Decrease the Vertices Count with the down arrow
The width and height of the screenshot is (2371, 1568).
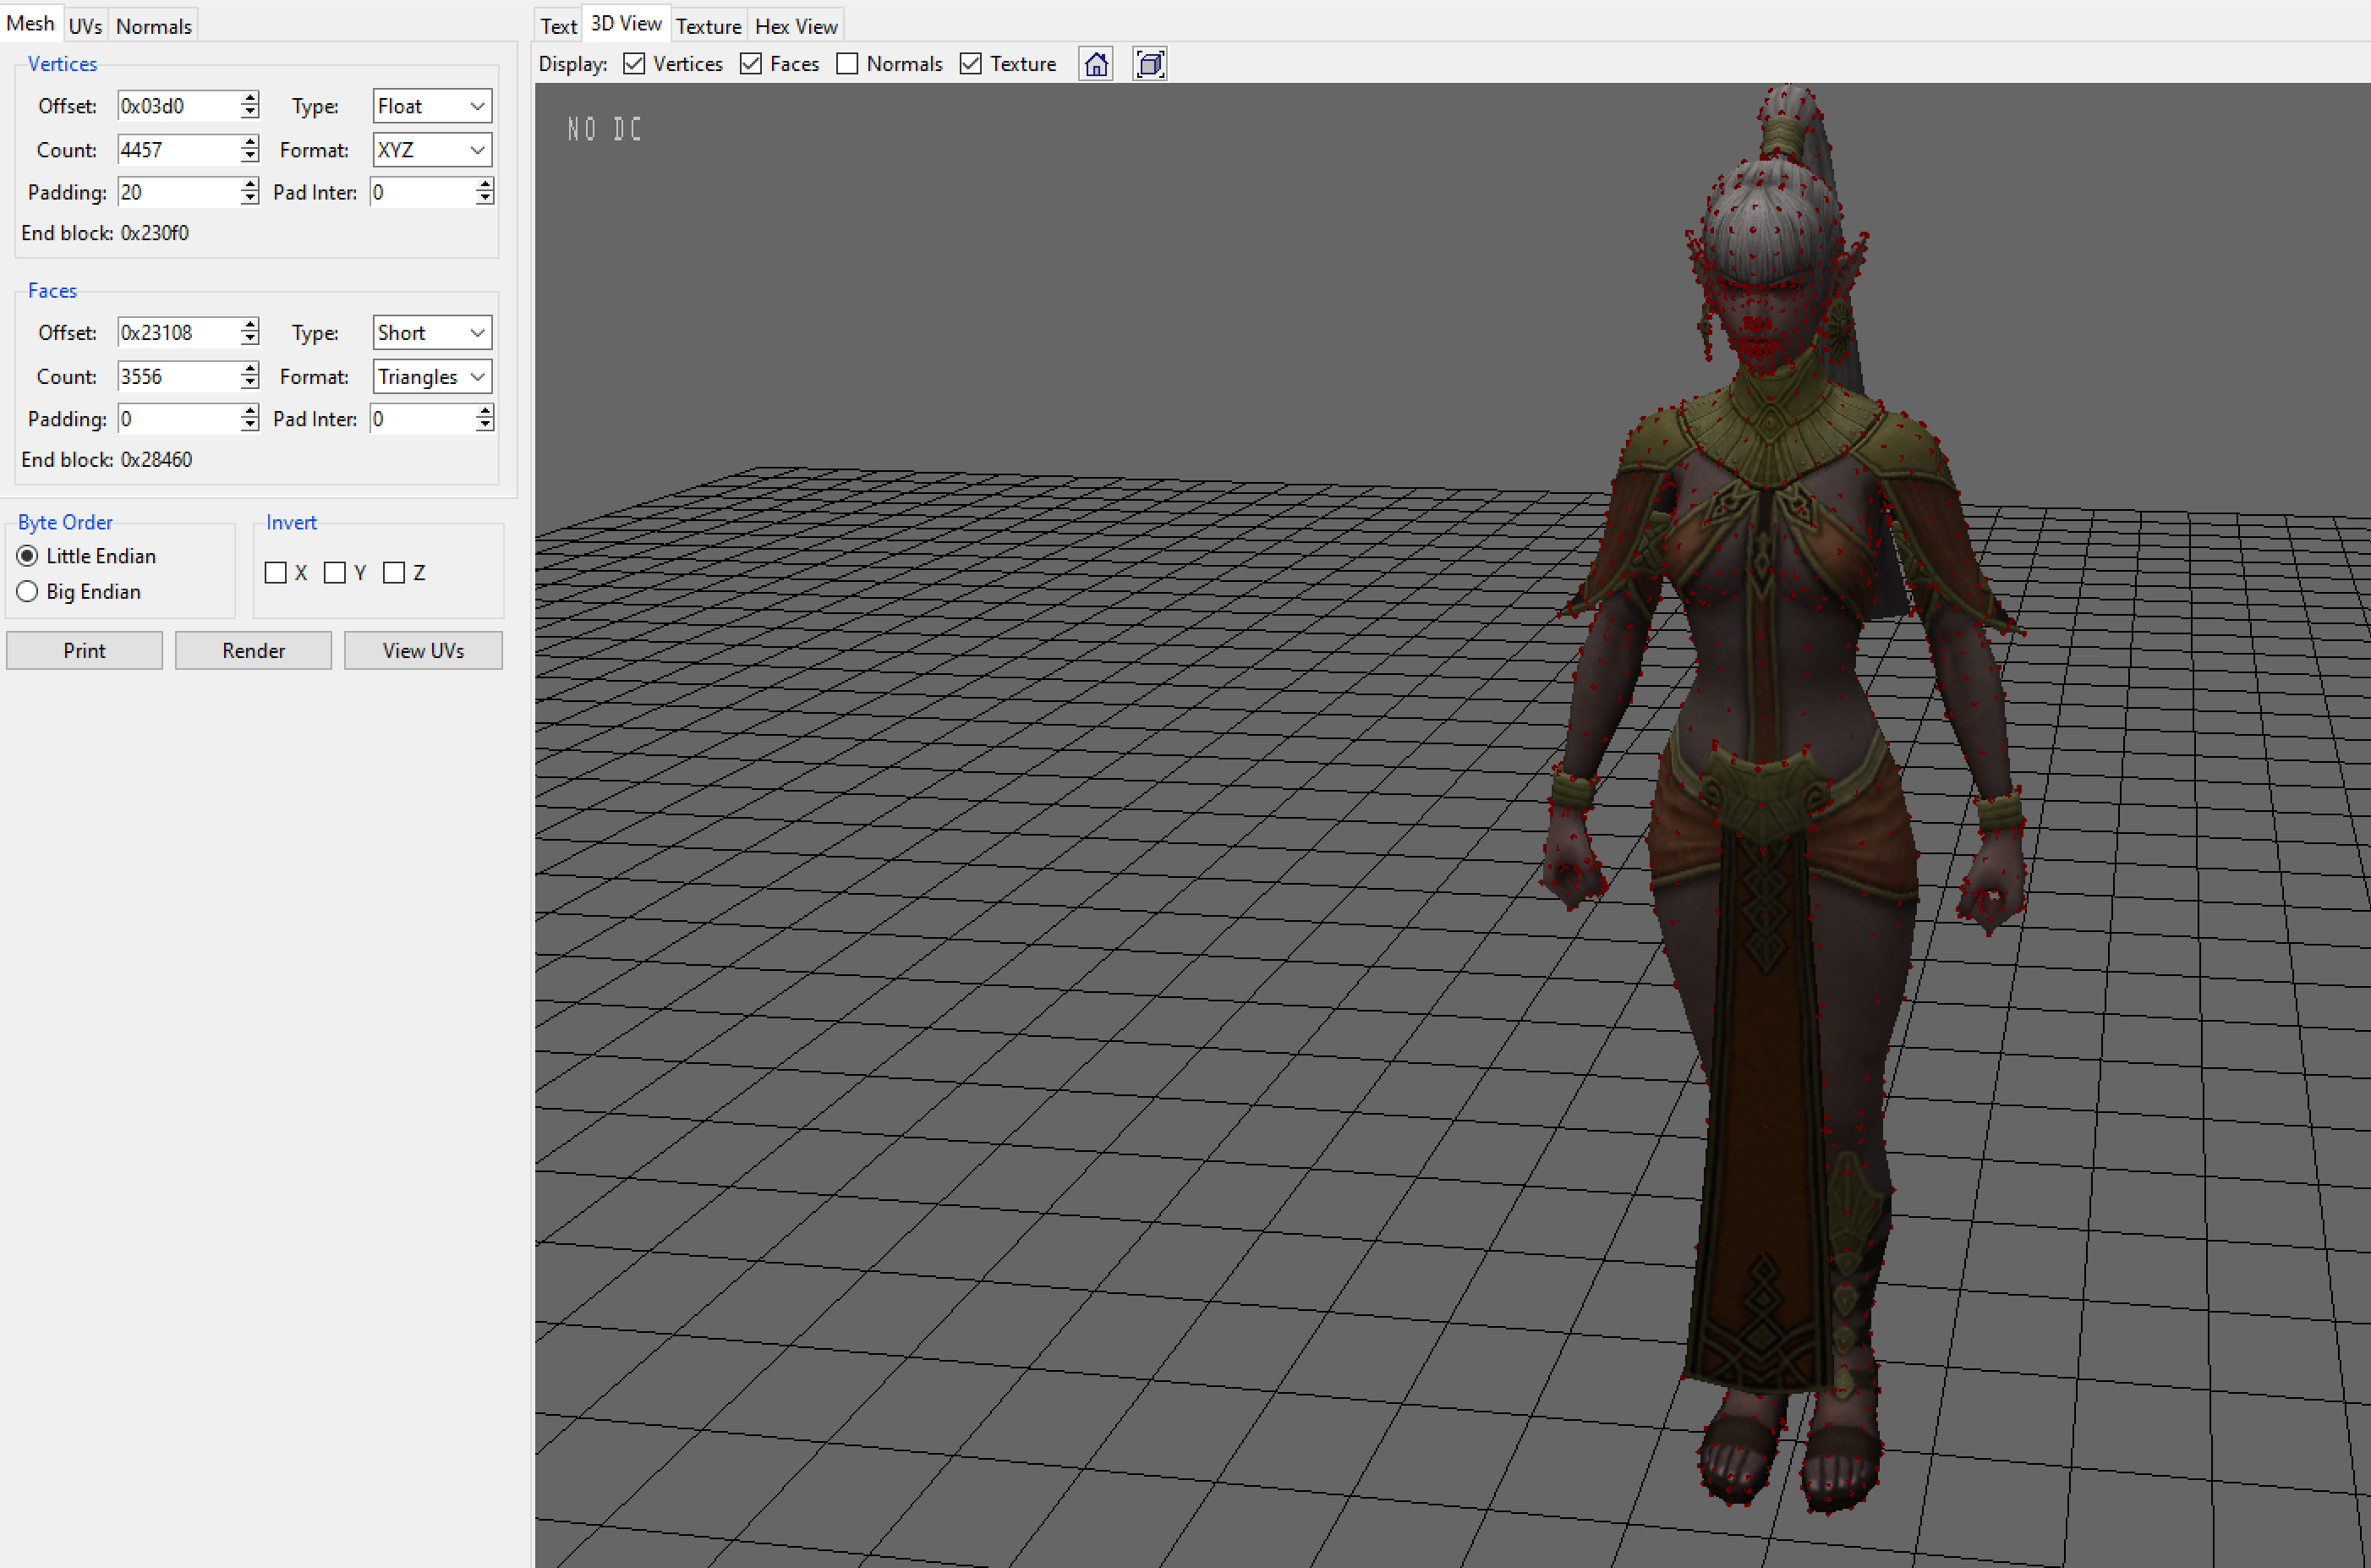pos(250,156)
